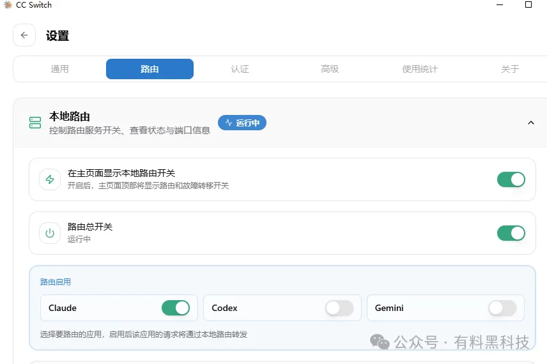
Task: Toggle 在主页面显示本地路由开关 switch off
Action: pos(511,179)
